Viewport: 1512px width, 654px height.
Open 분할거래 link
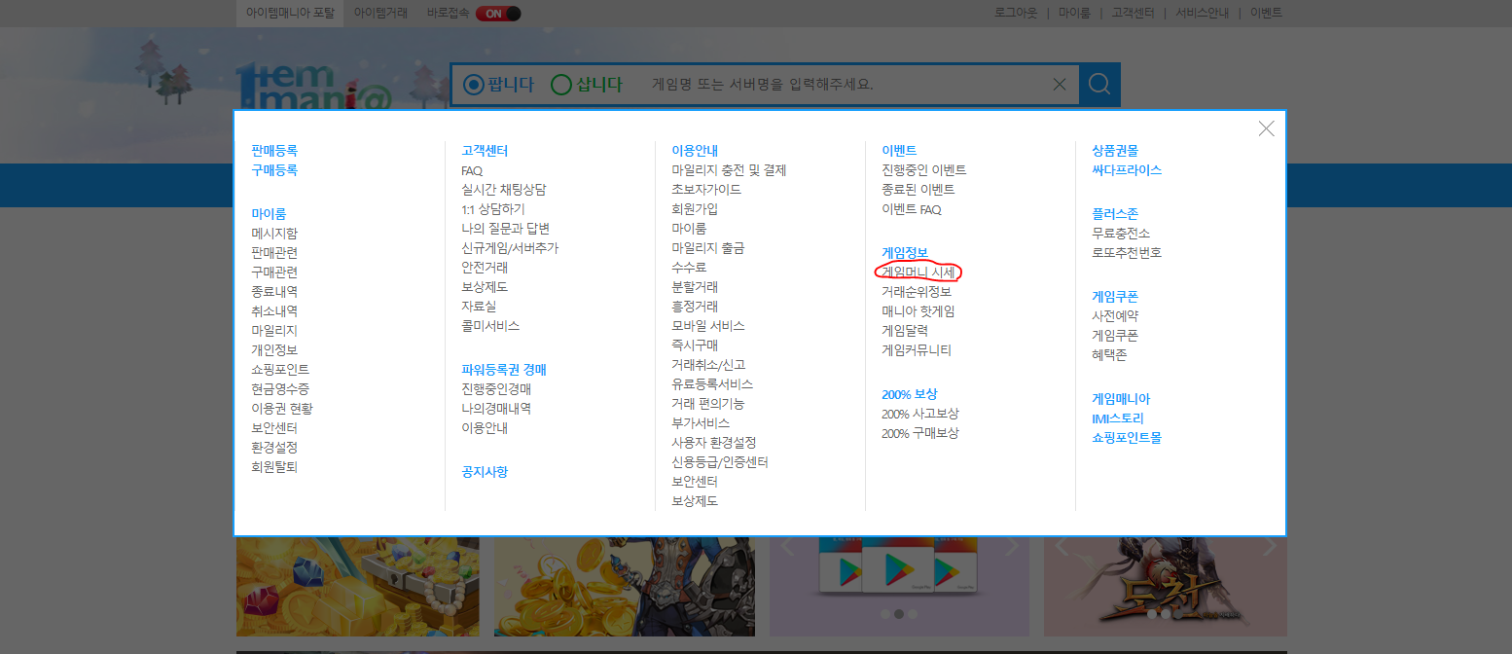coord(695,287)
